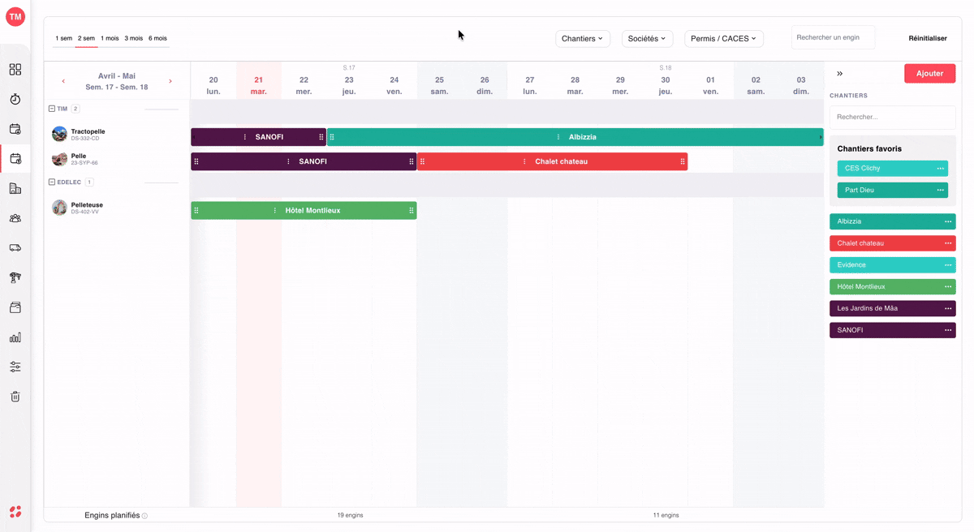Open the trash bin icon in sidebar
The image size is (974, 532).
(x=15, y=397)
